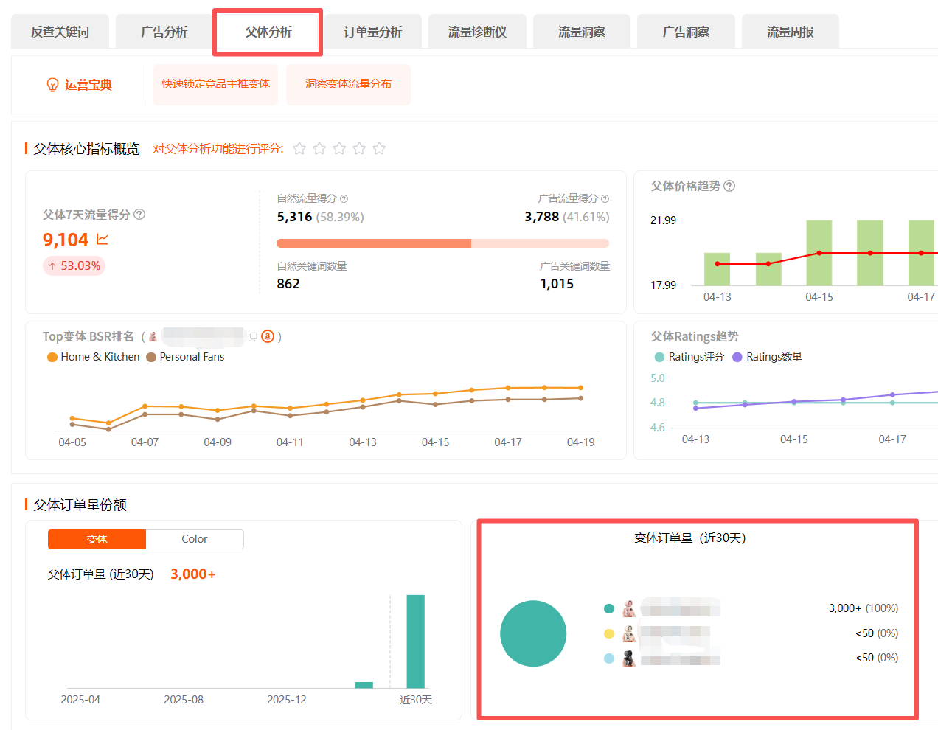The image size is (938, 730).
Task: Give a five-star rating using last star
Action: 379,149
